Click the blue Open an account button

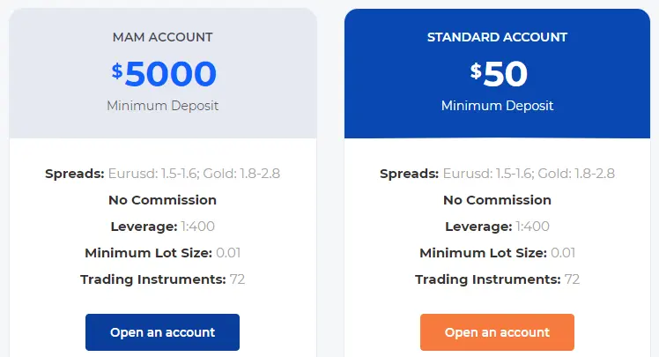pos(162,332)
